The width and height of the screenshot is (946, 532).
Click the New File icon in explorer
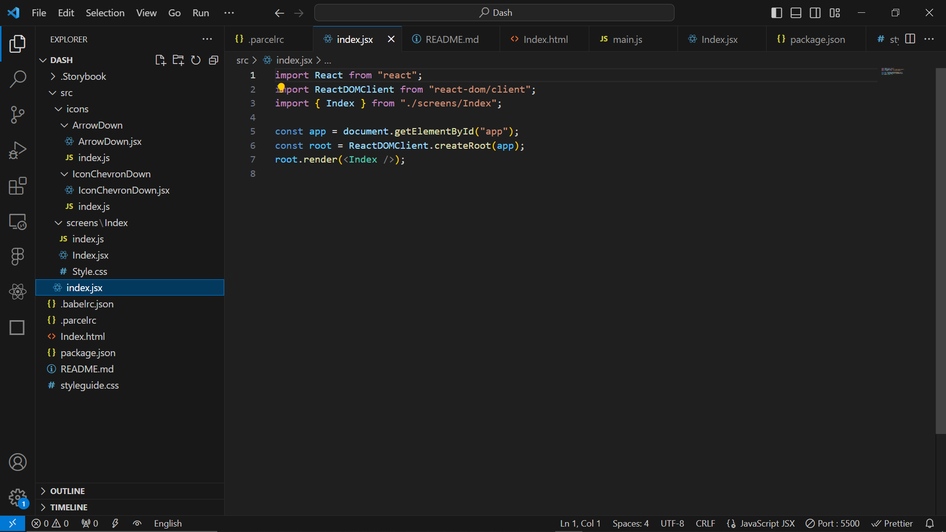[160, 60]
